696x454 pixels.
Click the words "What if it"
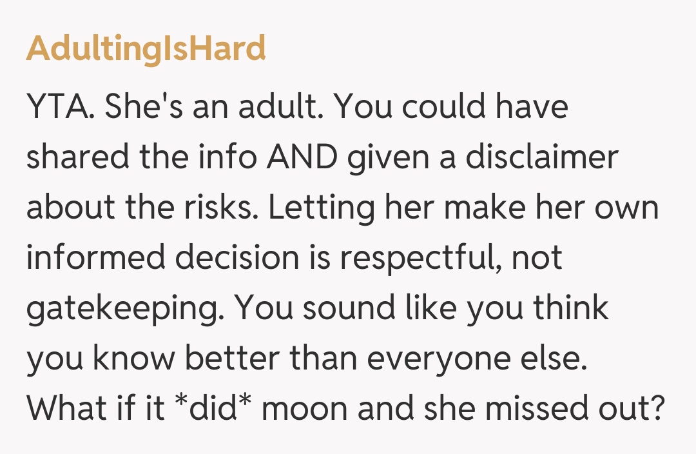pyautogui.click(x=93, y=409)
